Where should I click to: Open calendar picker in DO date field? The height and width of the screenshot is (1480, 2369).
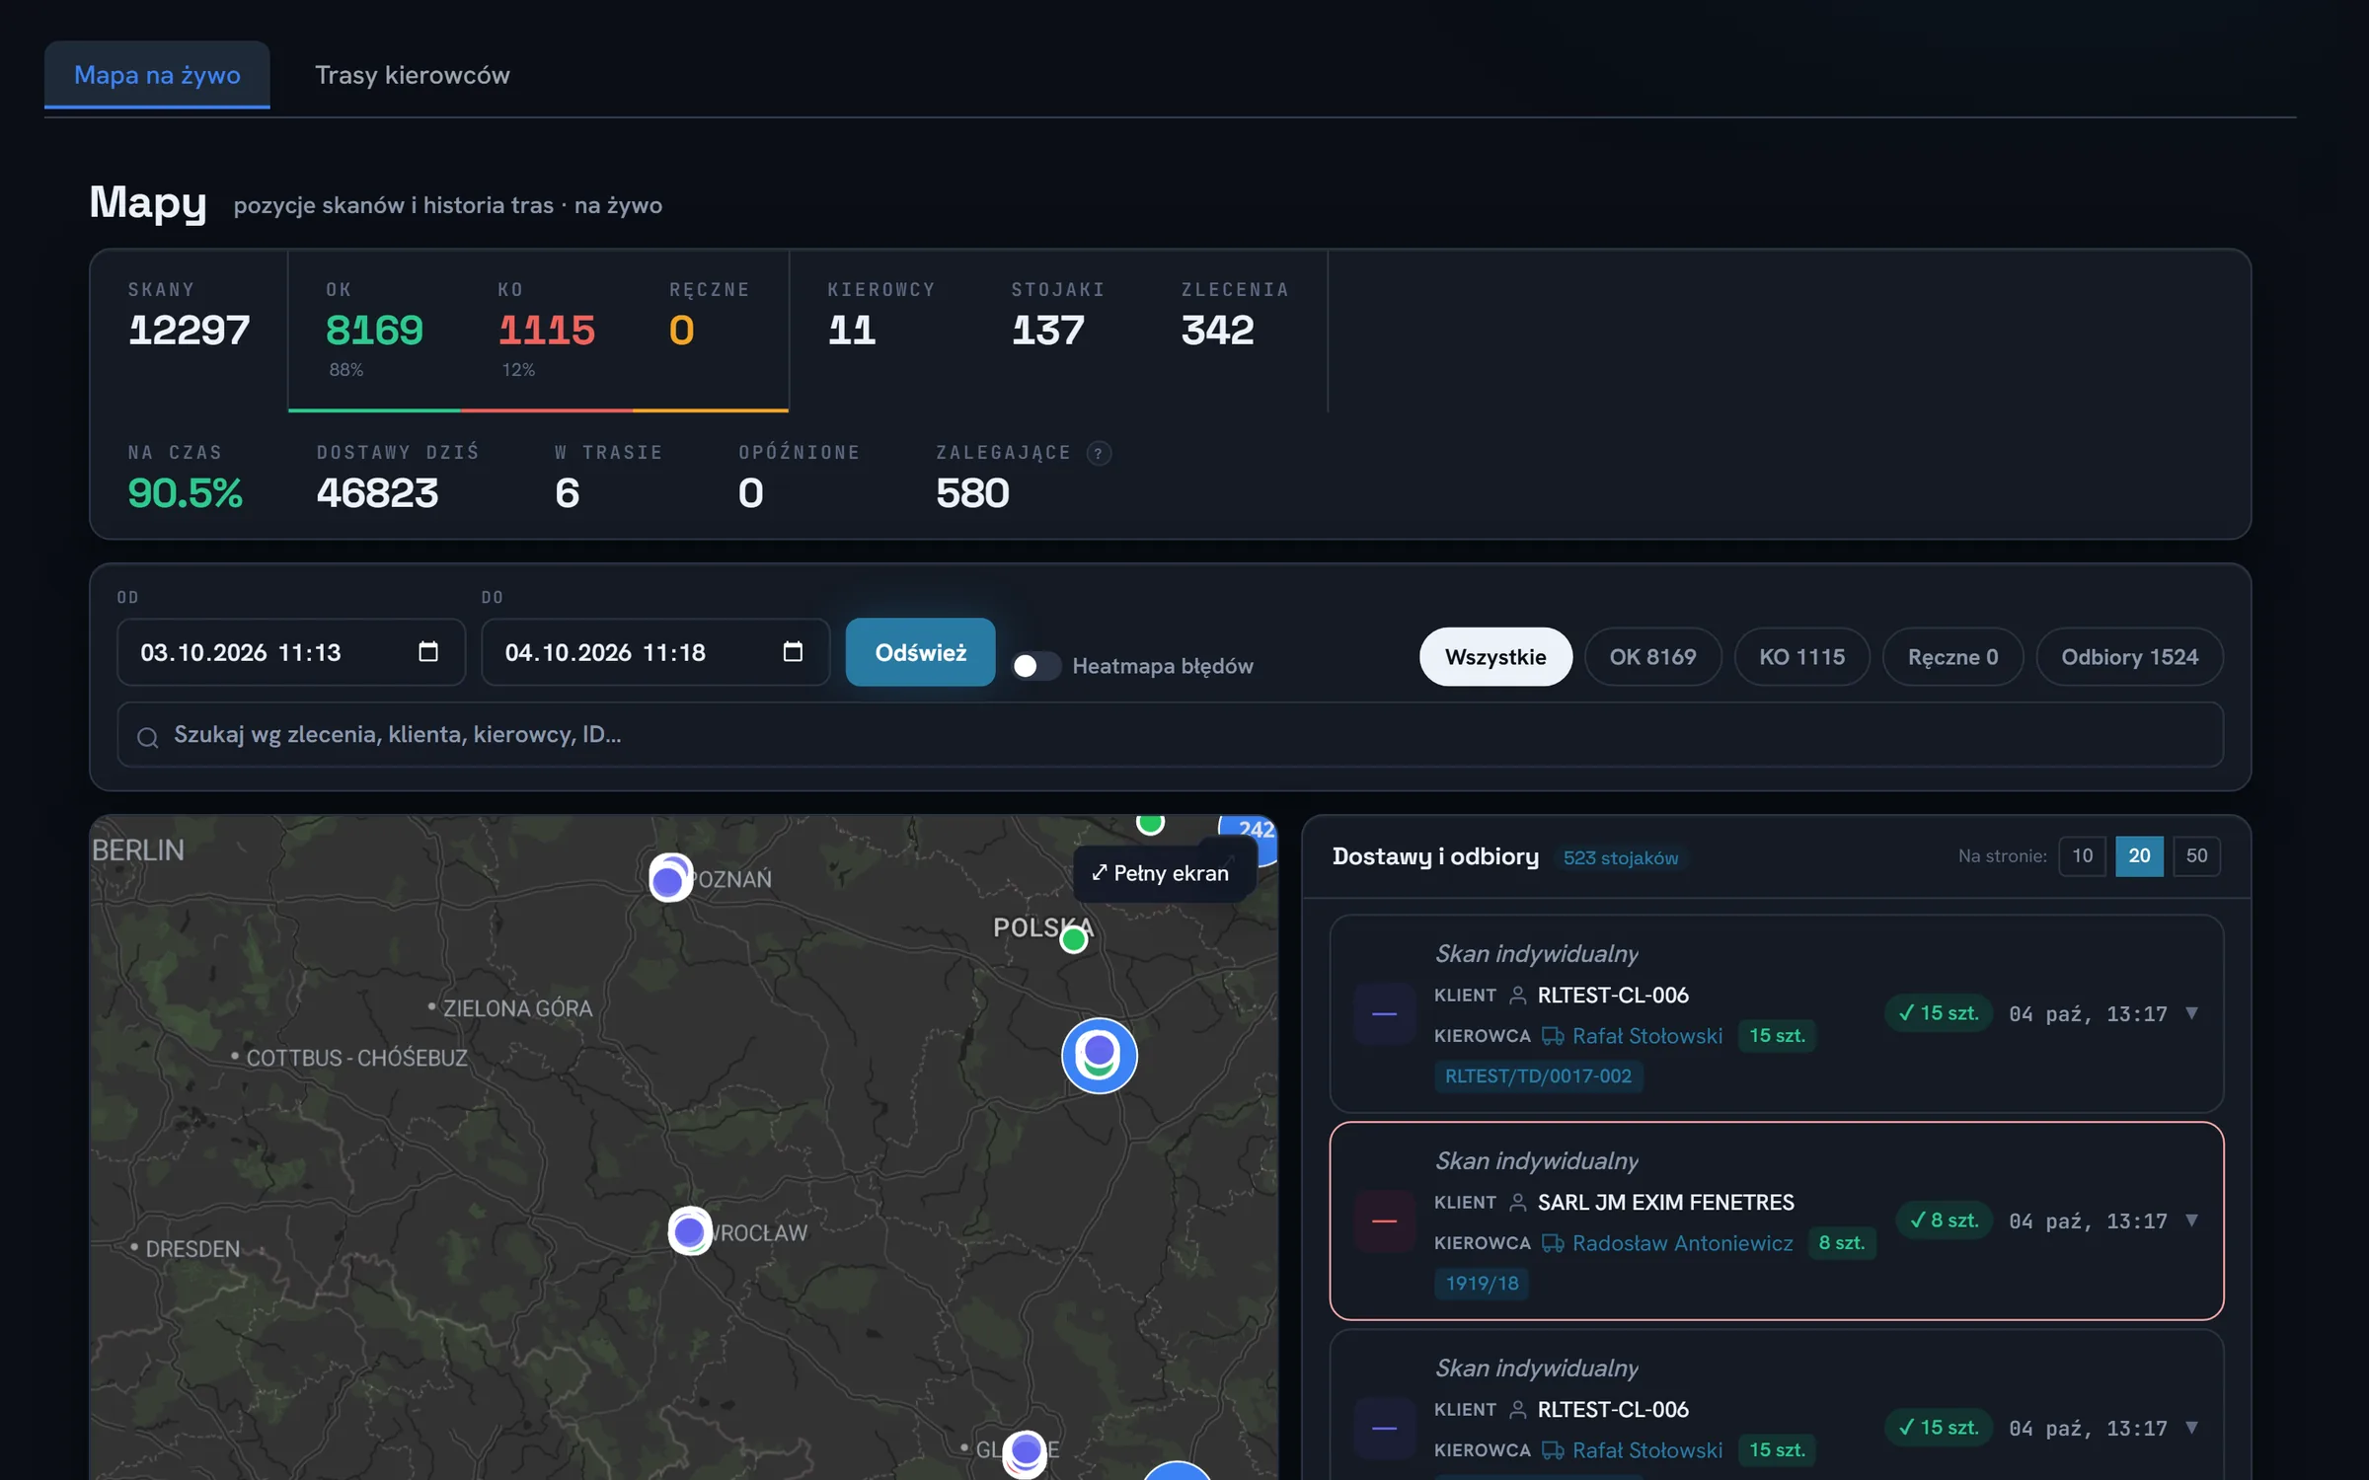point(793,651)
